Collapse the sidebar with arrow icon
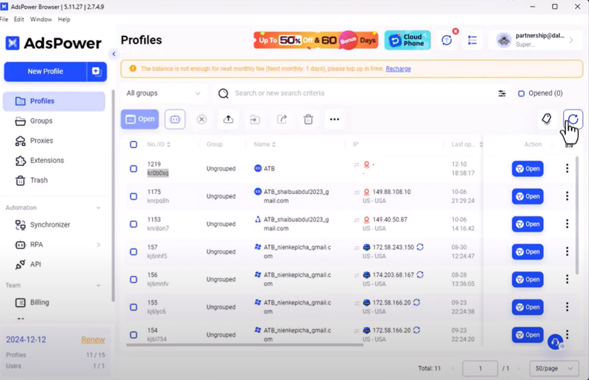589x380 pixels. (x=114, y=54)
